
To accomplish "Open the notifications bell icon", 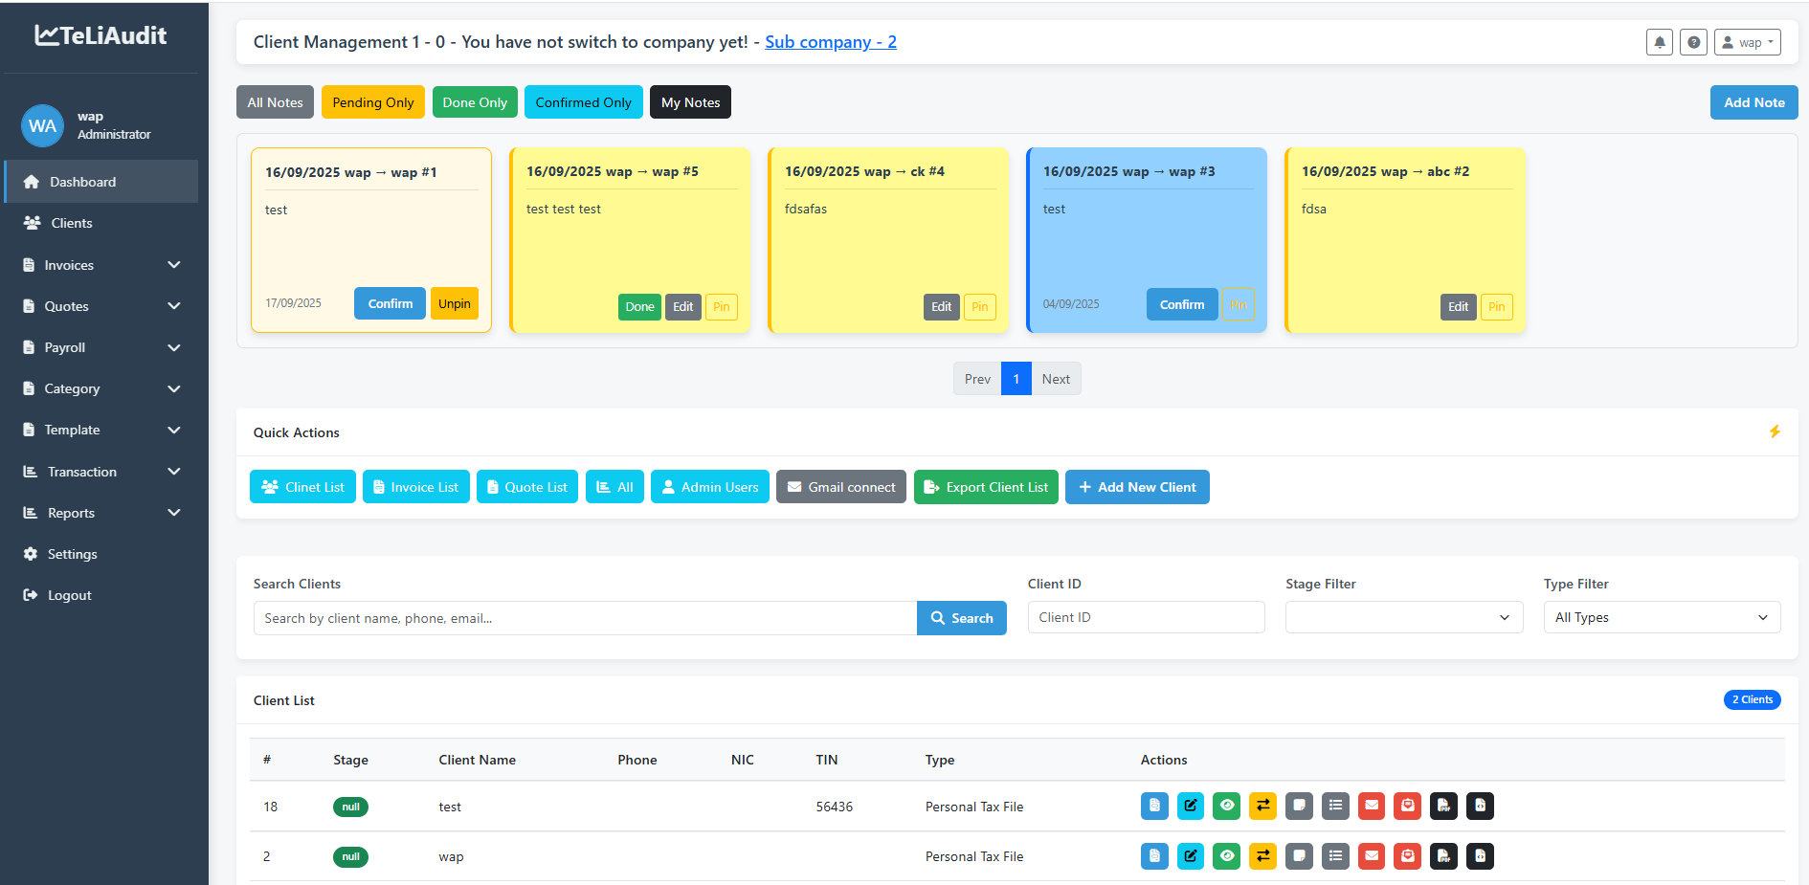I will coord(1659,41).
